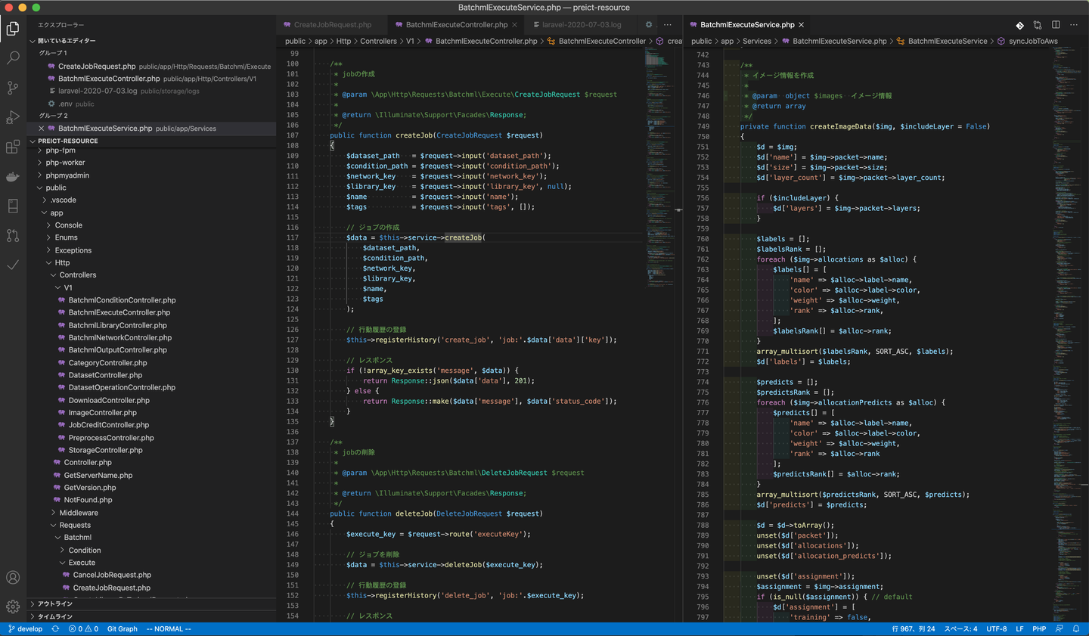Close the BatchmlExecuteService.php tab
Image resolution: width=1089 pixels, height=636 pixels.
802,25
